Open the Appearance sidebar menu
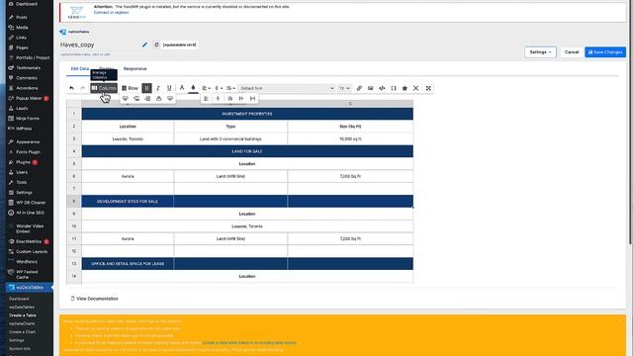 [x=27, y=142]
